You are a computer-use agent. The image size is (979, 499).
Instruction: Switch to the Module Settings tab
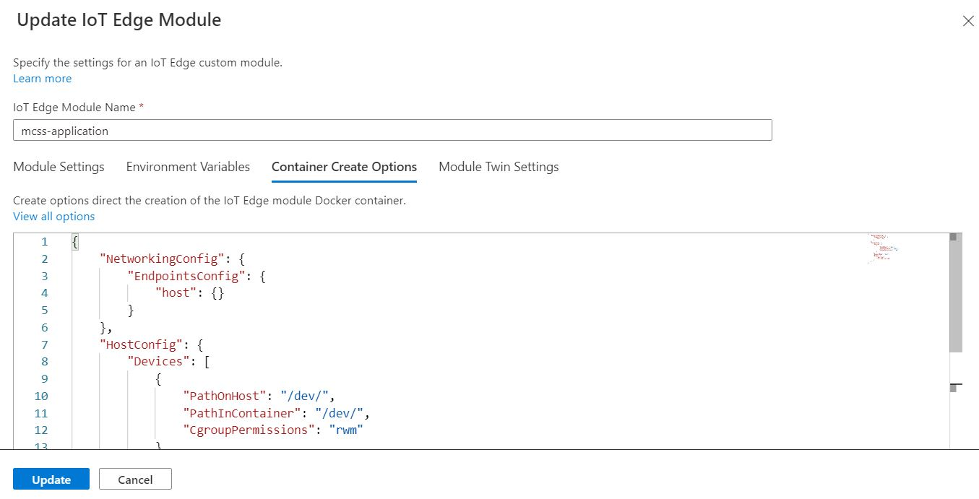coord(59,167)
